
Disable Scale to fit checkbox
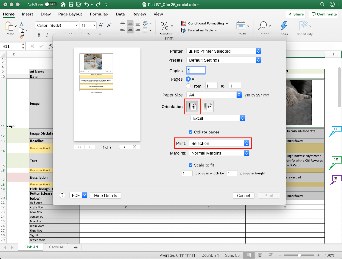click(x=191, y=165)
